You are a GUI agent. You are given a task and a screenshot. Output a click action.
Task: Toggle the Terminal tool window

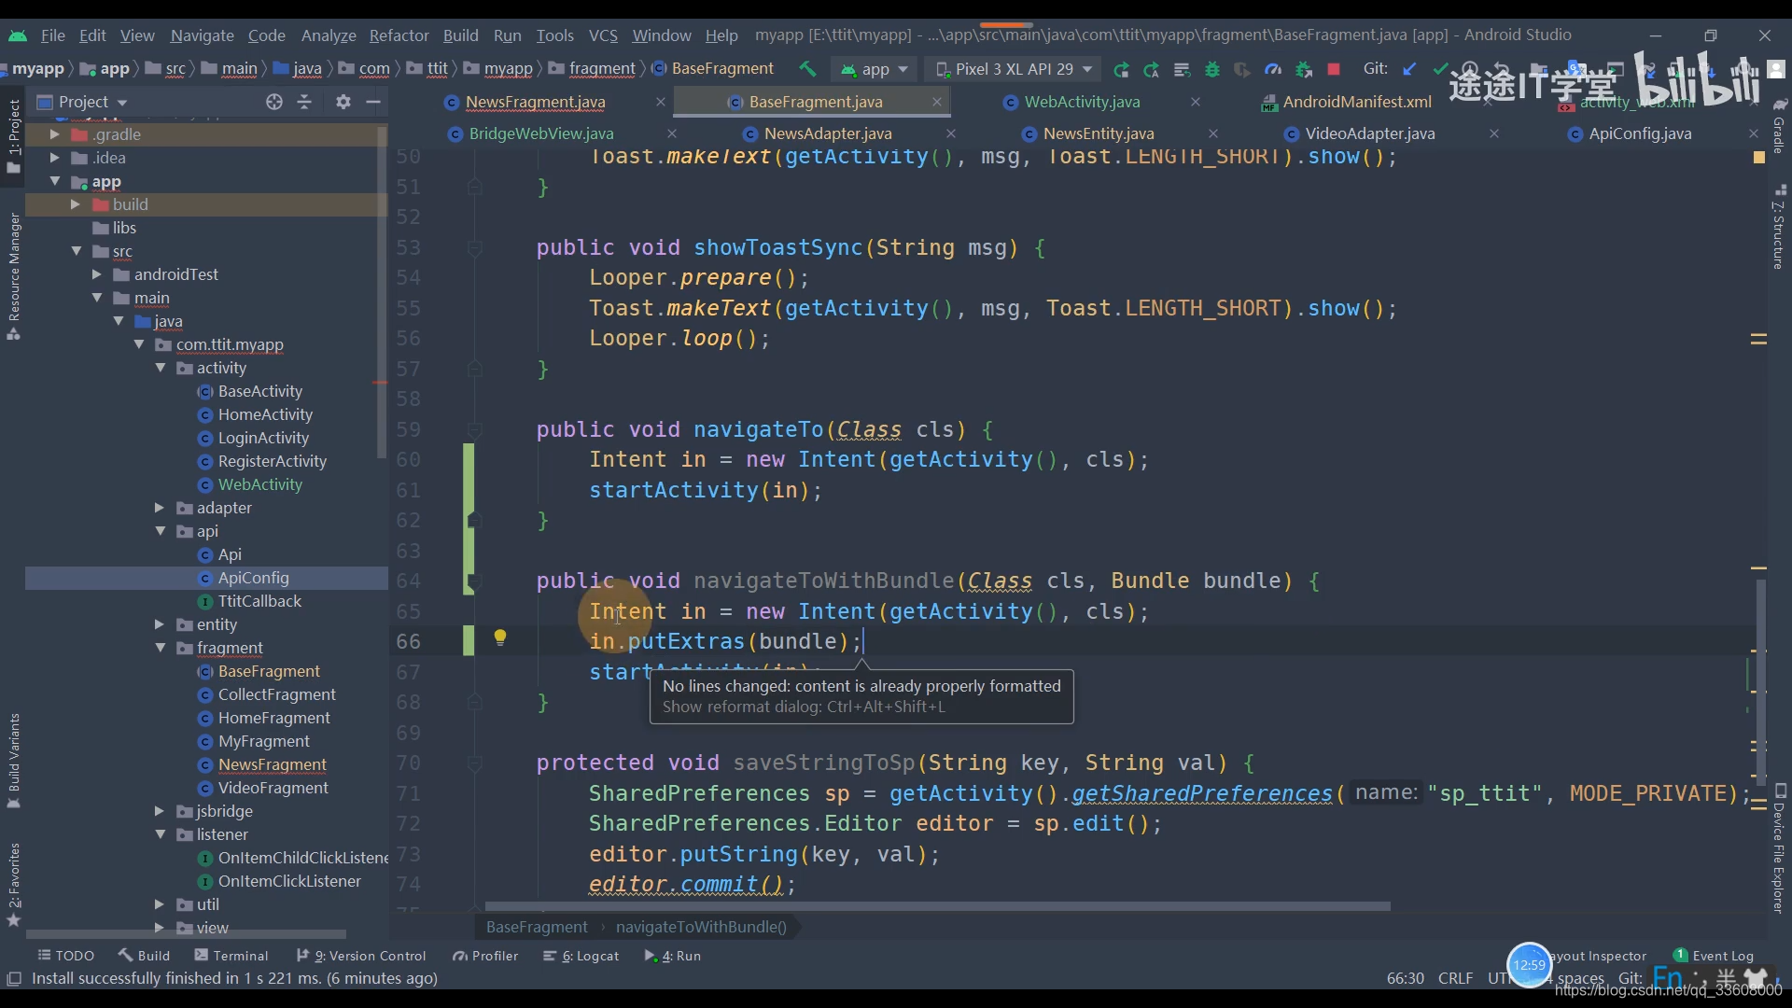[231, 956]
